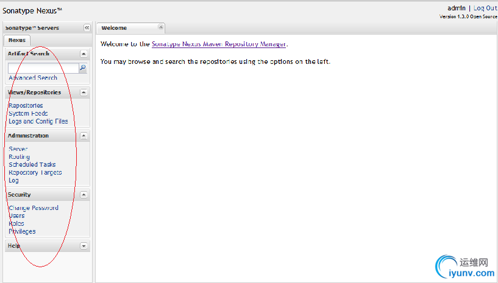Viewport: 498px width, 283px height.
Task: Click the Sonatype Nexus title
Action: pyautogui.click(x=32, y=11)
